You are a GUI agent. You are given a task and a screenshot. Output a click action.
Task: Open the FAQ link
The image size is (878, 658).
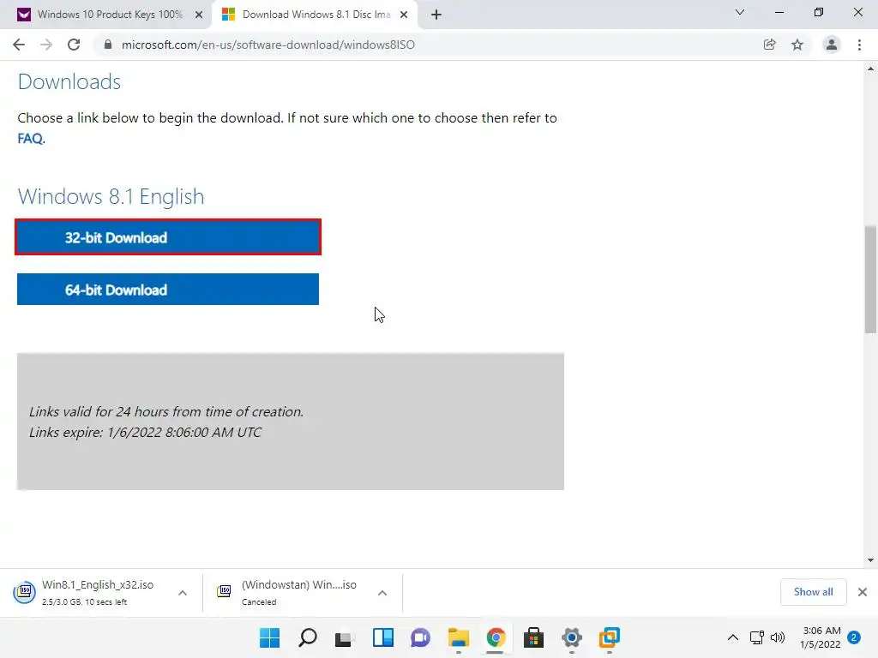coord(30,138)
